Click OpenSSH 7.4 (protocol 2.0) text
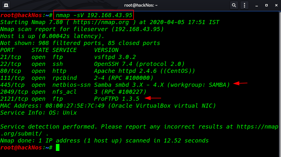 (139, 64)
